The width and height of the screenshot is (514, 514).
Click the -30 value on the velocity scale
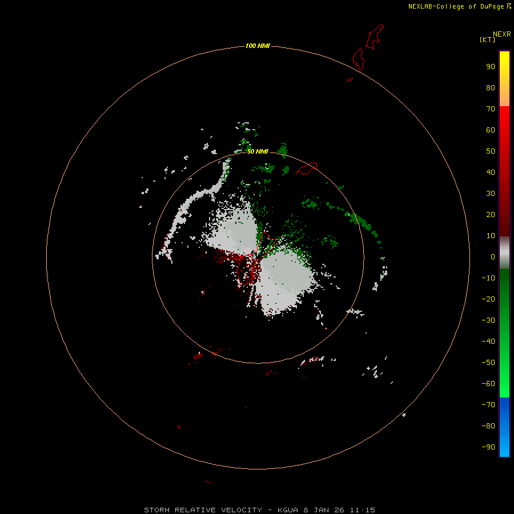pyautogui.click(x=488, y=320)
